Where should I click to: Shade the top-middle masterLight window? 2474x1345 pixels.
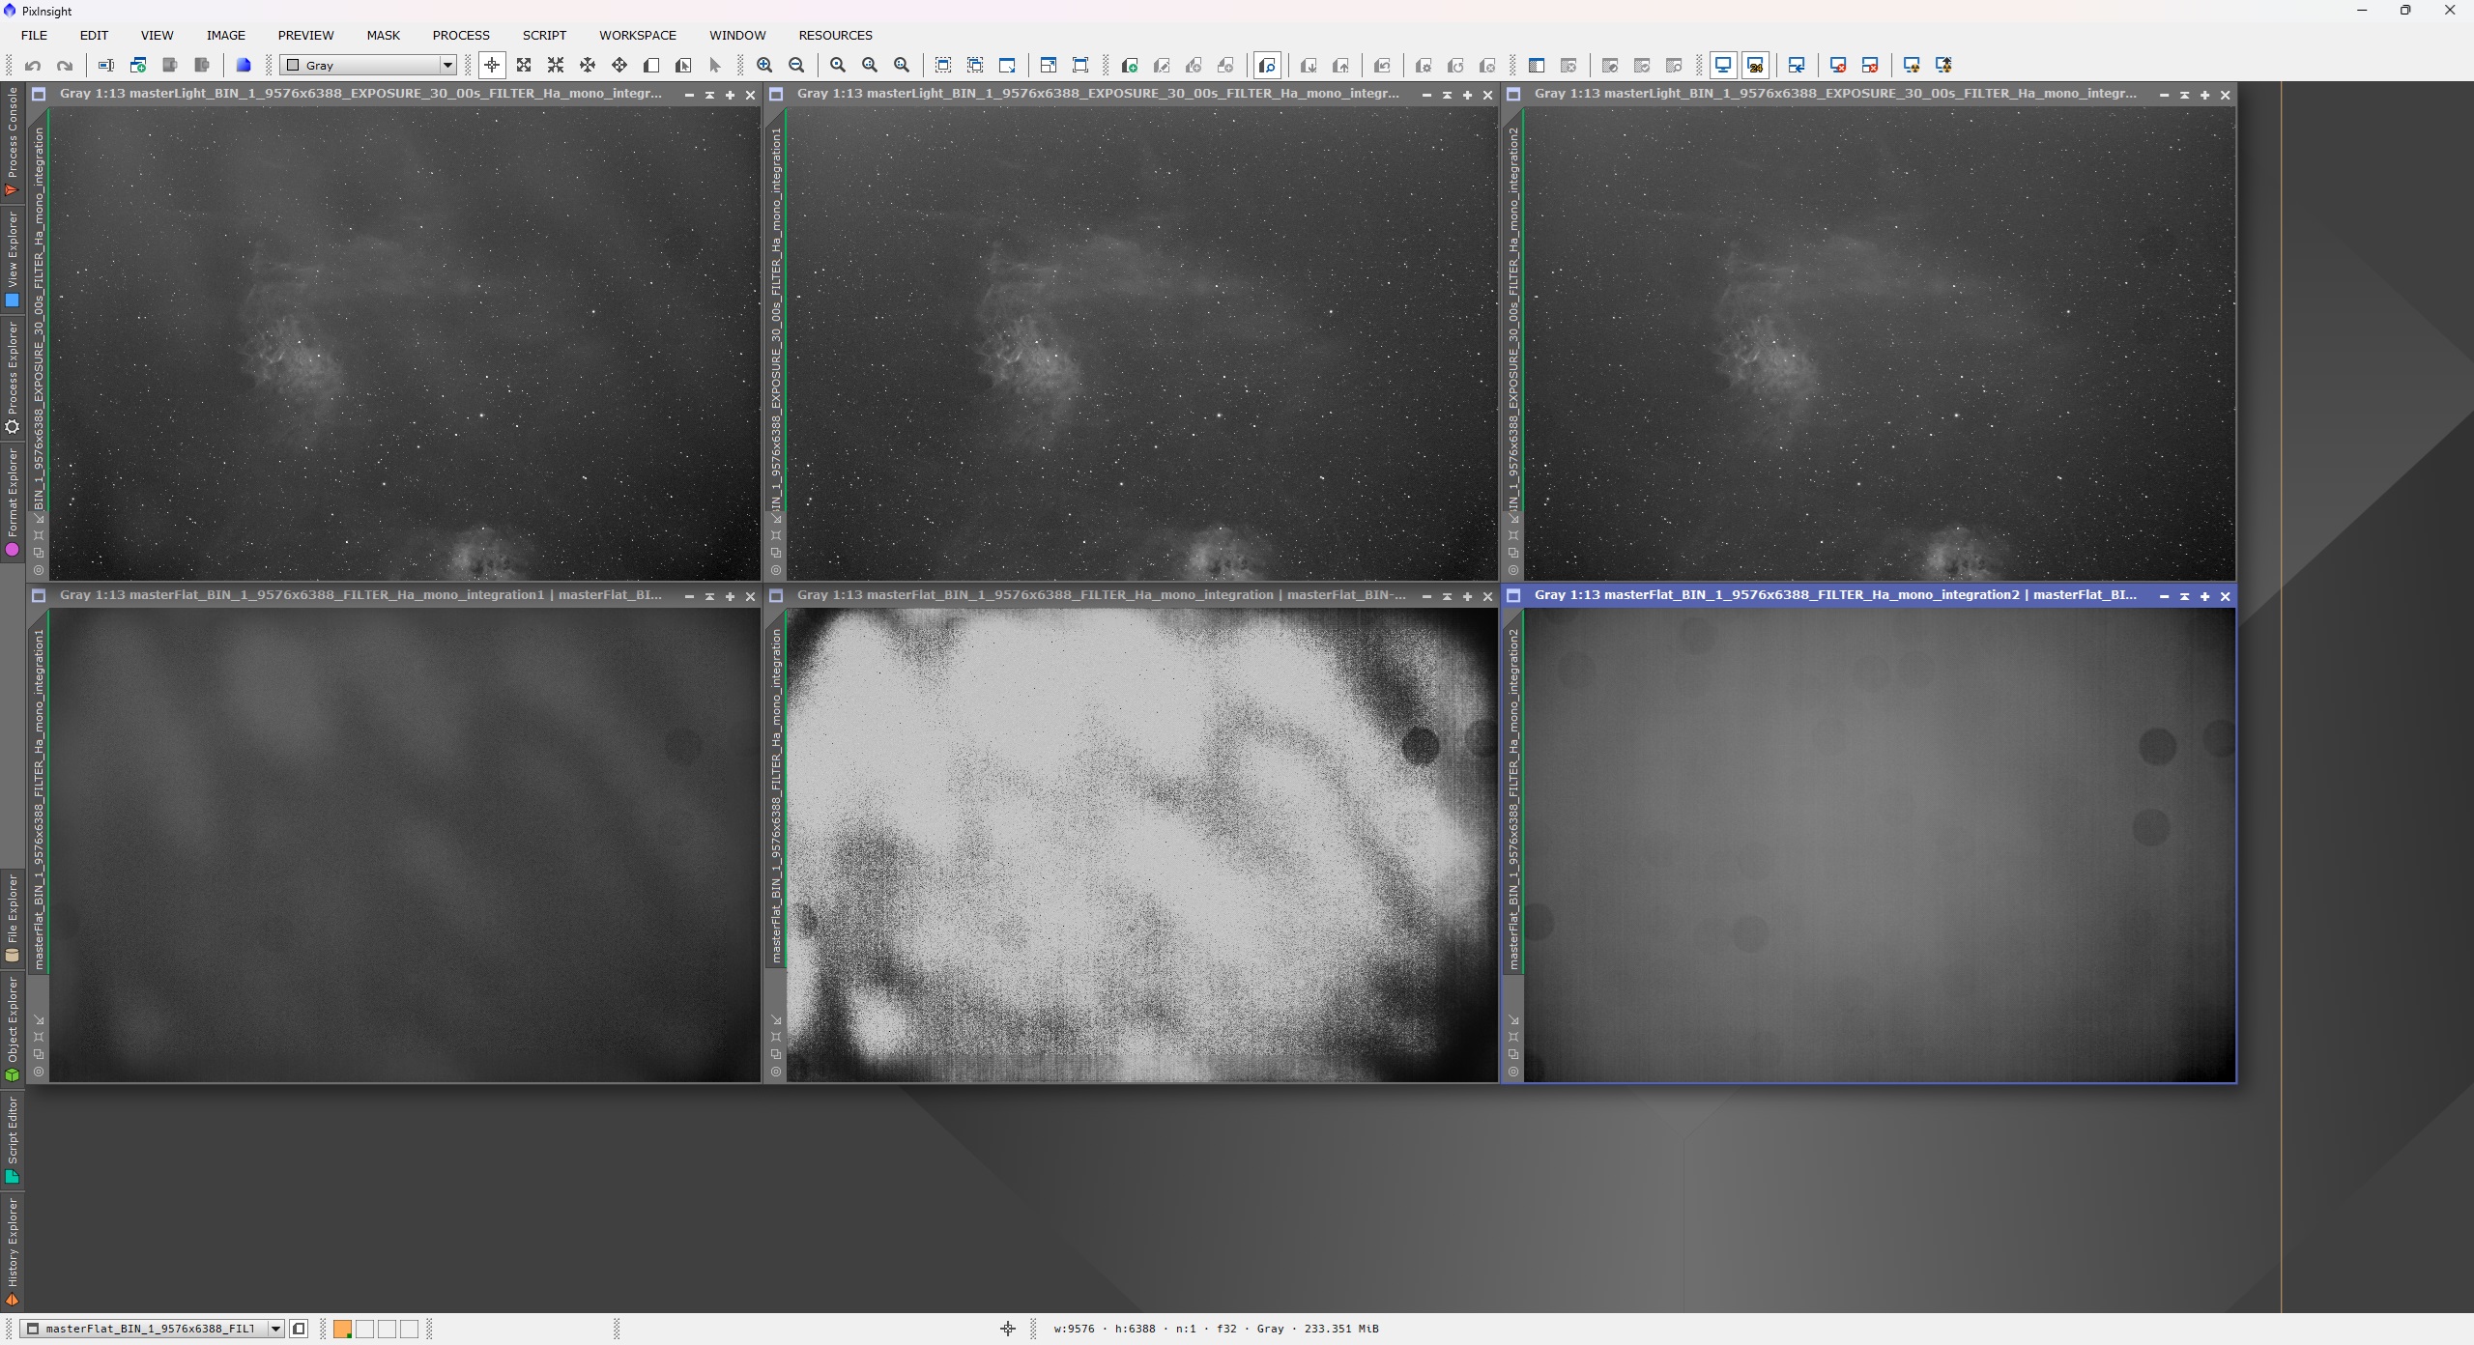[x=1447, y=95]
